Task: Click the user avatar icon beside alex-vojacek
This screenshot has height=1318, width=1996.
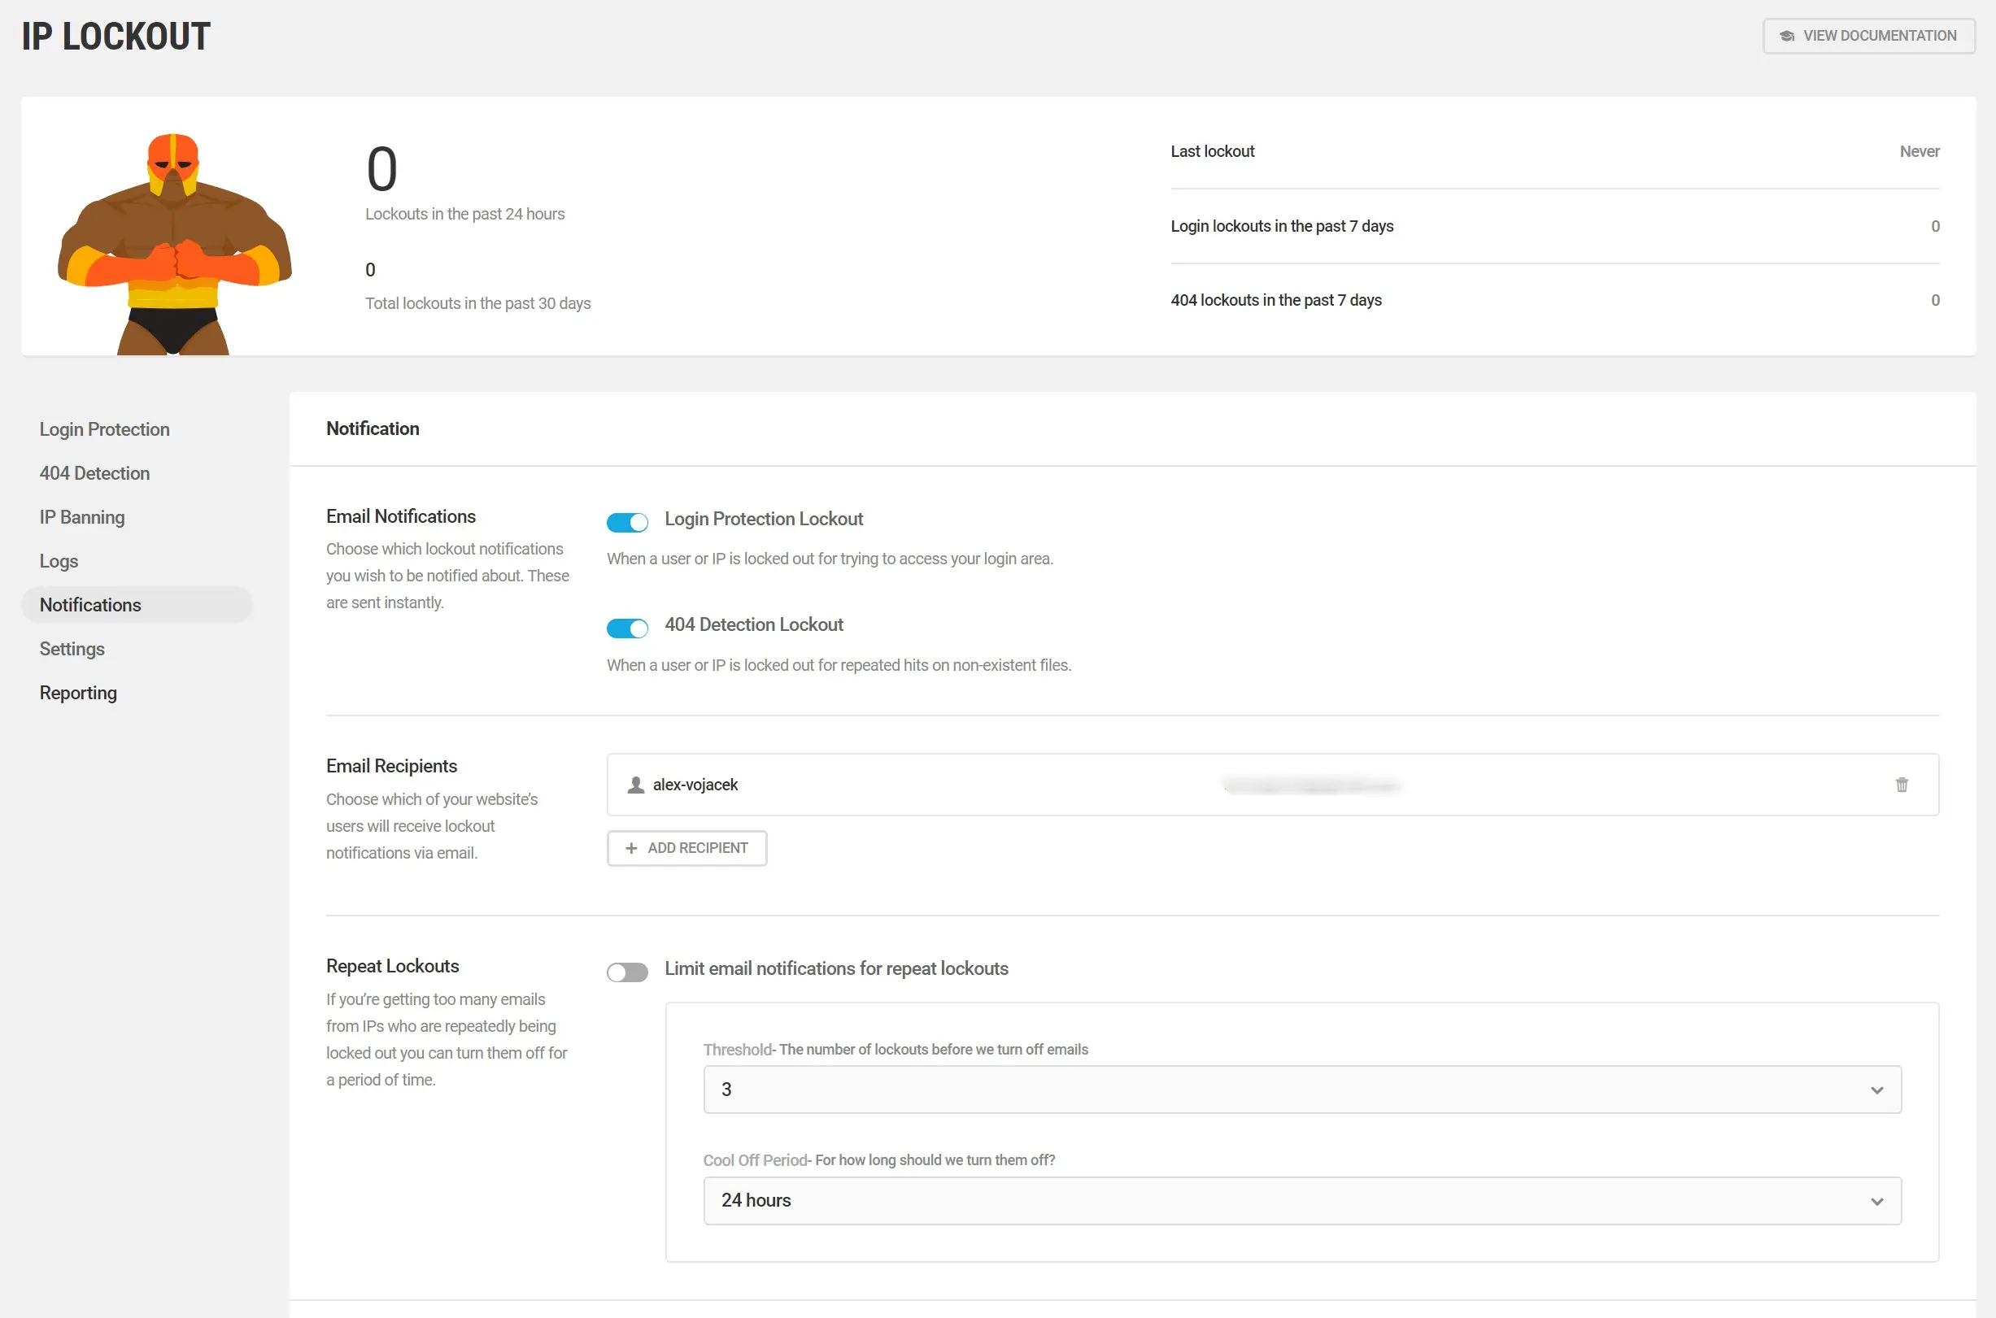Action: [x=635, y=785]
